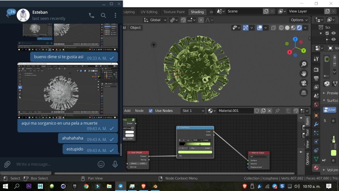The width and height of the screenshot is (339, 191).
Task: Switch viewport to material preview shading
Action: tap(293, 28)
